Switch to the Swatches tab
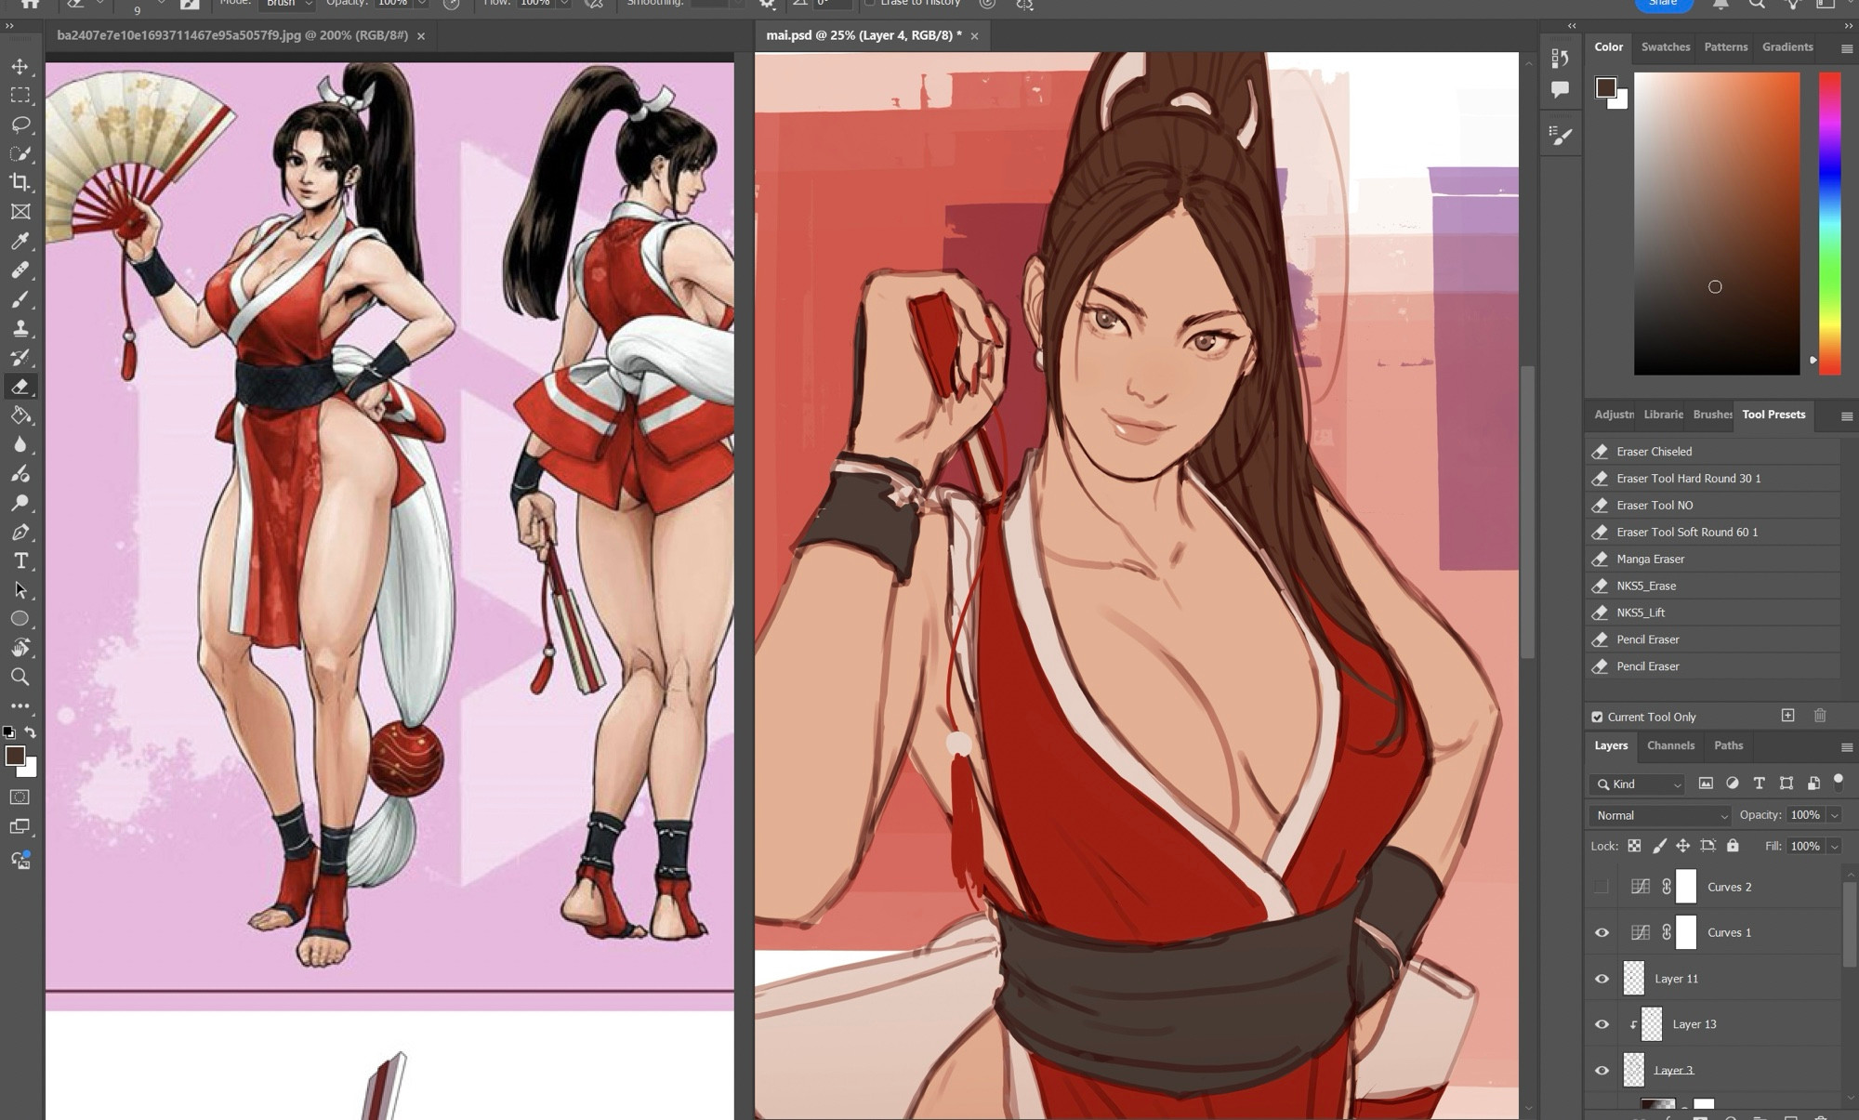The width and height of the screenshot is (1859, 1120). [x=1665, y=46]
